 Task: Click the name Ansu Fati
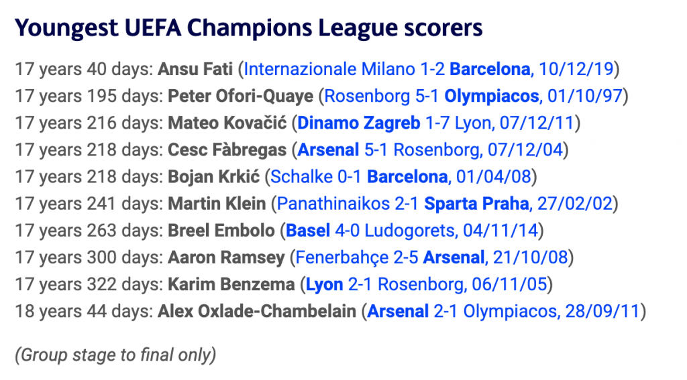[x=195, y=69]
